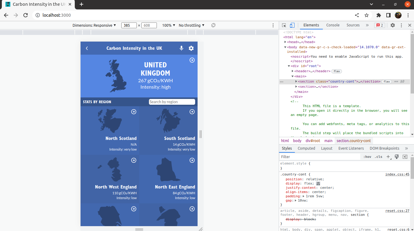Open the DOM Breakpoints tab
414x231 pixels.
(385, 148)
